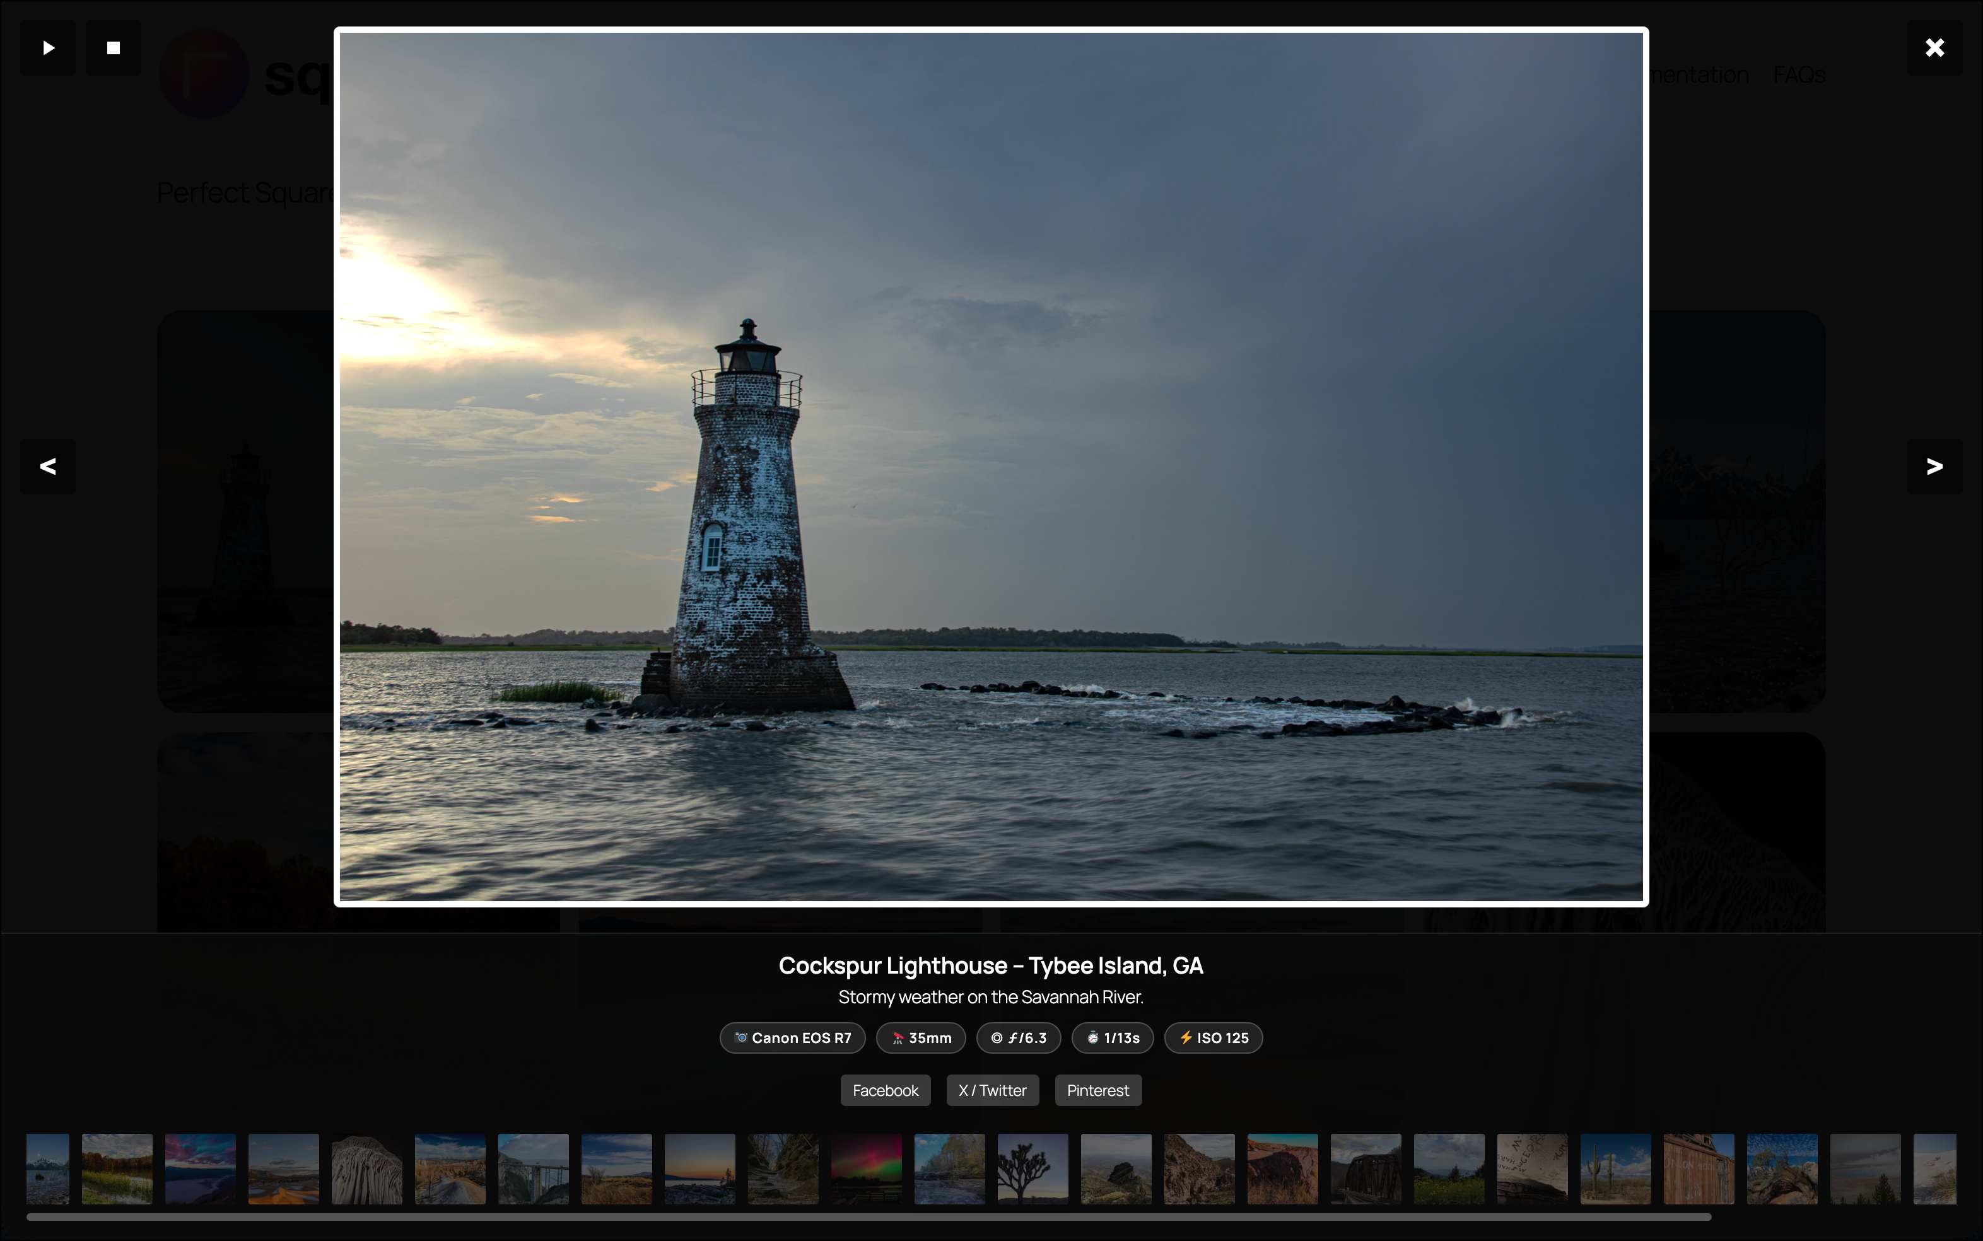1983x1241 pixels.
Task: Open the autumn lake thumbnail
Action: (x=117, y=1168)
